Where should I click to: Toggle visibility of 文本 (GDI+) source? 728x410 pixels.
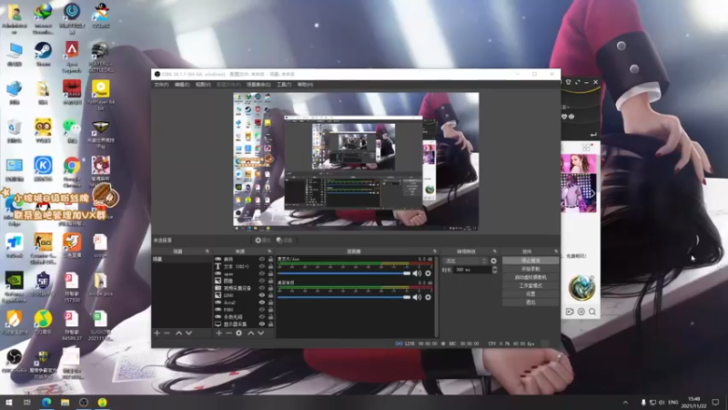pyautogui.click(x=262, y=266)
